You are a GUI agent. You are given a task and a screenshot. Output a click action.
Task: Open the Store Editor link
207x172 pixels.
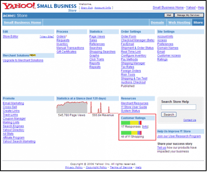pyautogui.click(x=10, y=36)
